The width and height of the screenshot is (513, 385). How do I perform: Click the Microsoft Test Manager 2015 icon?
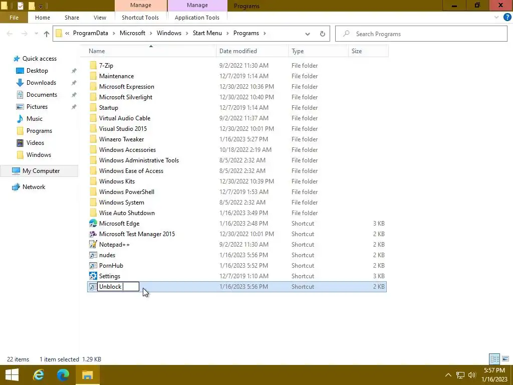93,234
